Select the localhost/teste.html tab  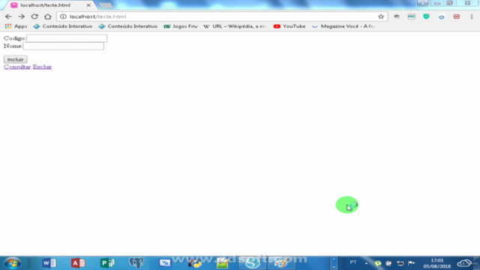49,5
